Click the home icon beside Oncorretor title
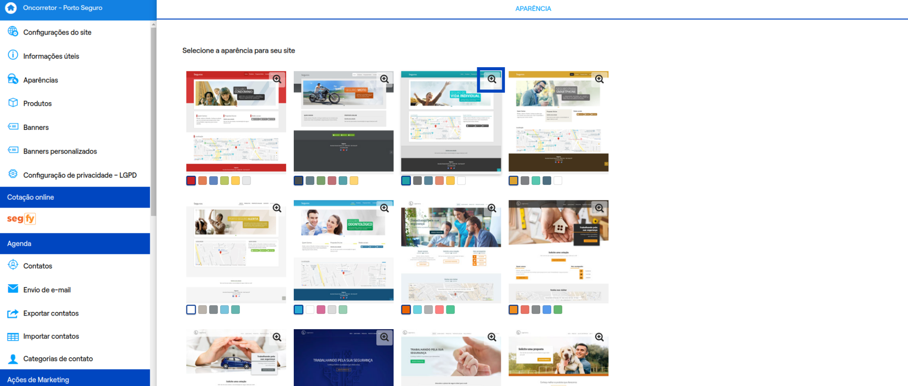908x386 pixels. [x=11, y=8]
